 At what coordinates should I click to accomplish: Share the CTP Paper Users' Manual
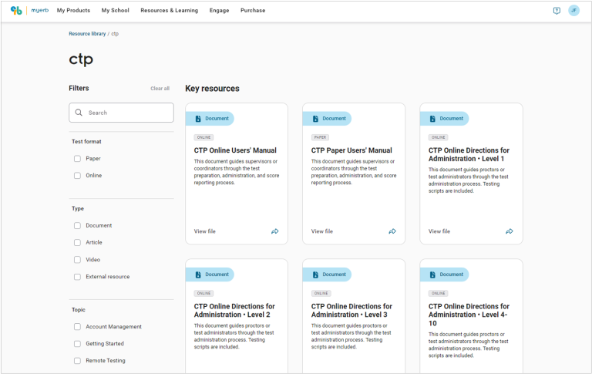click(392, 231)
